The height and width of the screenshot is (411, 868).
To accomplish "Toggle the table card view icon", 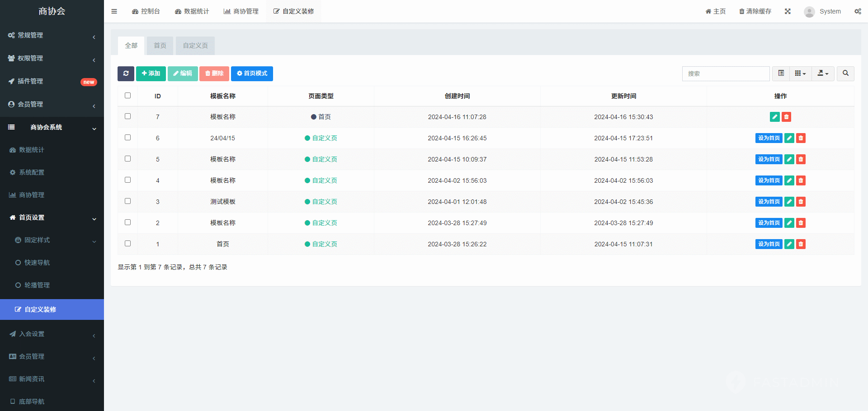I will [781, 74].
